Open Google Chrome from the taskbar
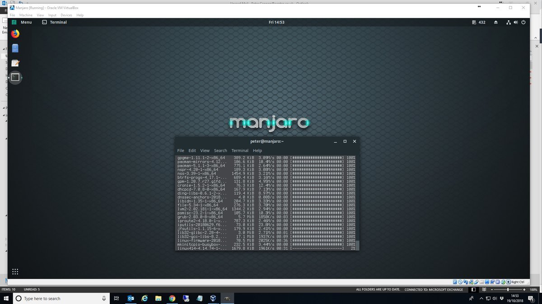542x304 pixels. [x=172, y=298]
